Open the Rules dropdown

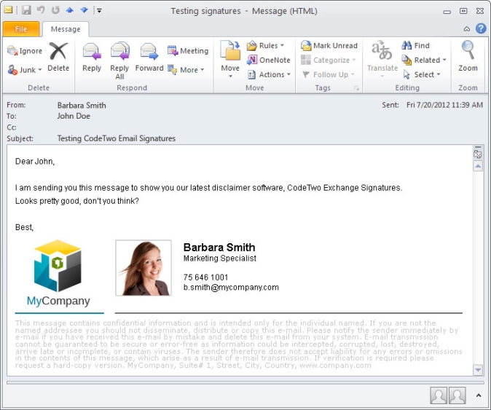[x=266, y=46]
